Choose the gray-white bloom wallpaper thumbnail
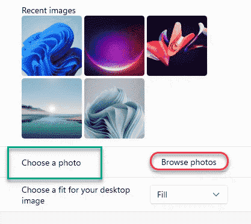 [114, 108]
